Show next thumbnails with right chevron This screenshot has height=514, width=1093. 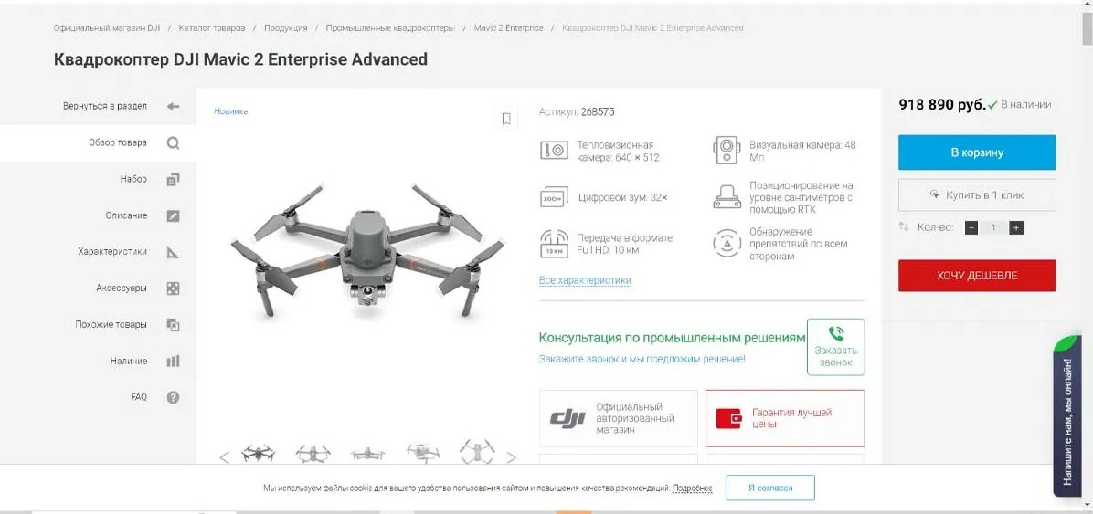point(511,457)
